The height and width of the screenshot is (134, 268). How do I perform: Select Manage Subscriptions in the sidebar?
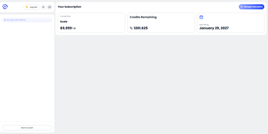point(16,20)
